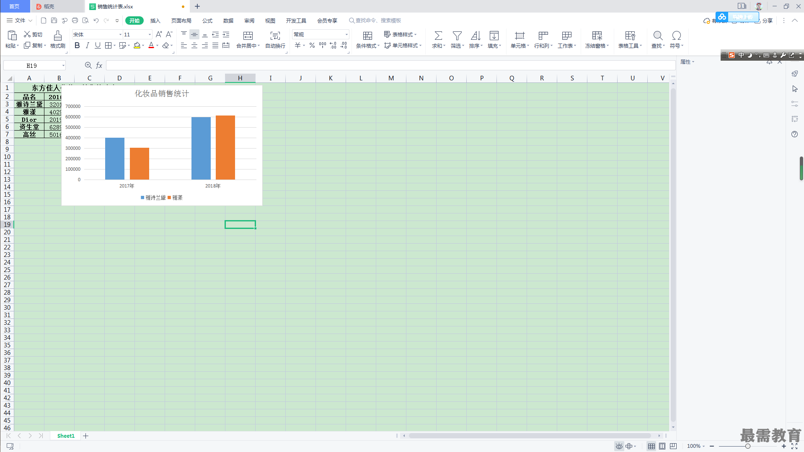Click the Freeze Panes icon

(x=597, y=36)
